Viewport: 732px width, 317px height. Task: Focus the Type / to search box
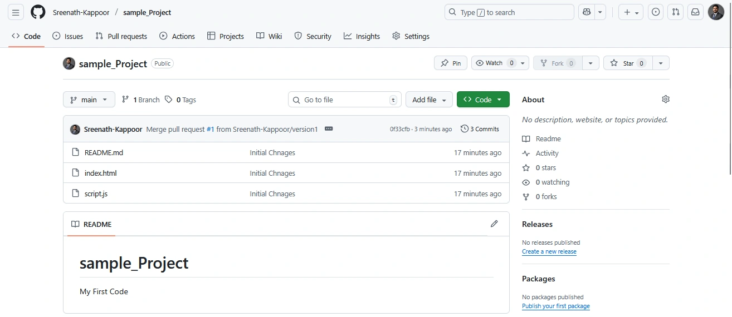coord(509,12)
